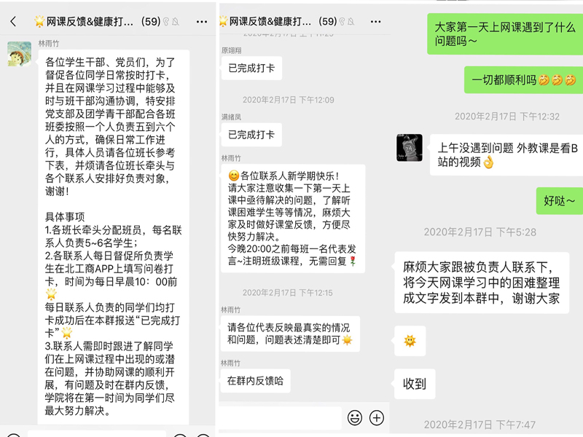Tap 林雨竹's cartoon avatar
Image resolution: width=583 pixels, height=437 pixels.
click(20, 54)
